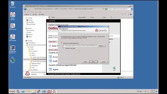Sort by the Size column header
167x94 pixels.
click(107, 17)
